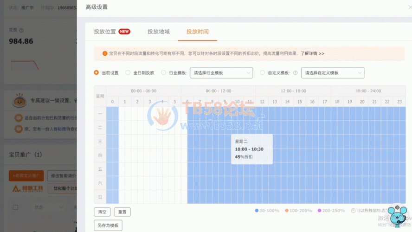Open the 请选择行业模板 dropdown
The height and width of the screenshot is (232, 412).
pos(221,73)
